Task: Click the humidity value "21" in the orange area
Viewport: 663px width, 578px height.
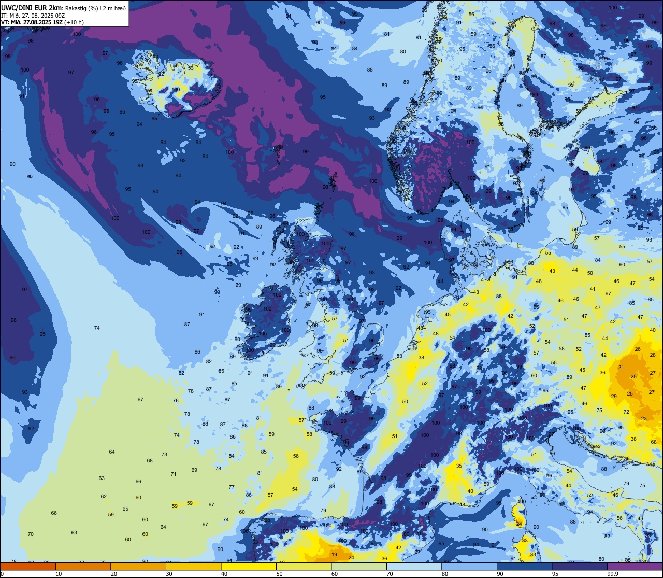Action: click(621, 368)
